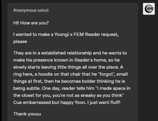Click the "asked:" label text

43,10
